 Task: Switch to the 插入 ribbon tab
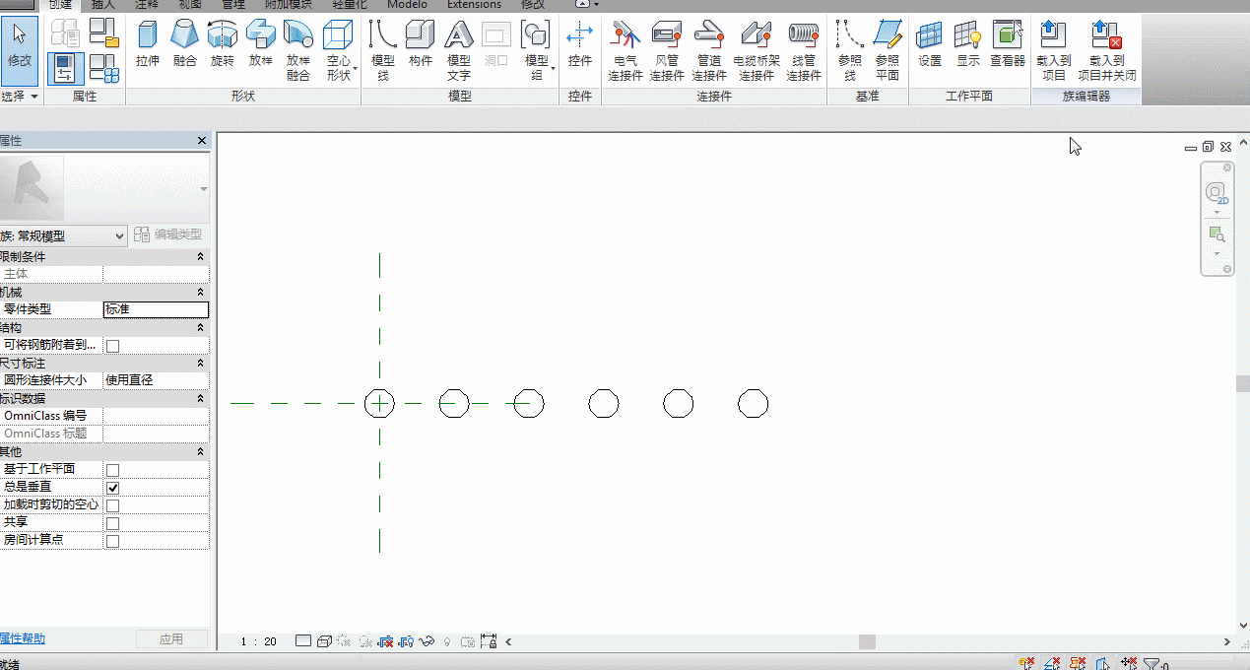[103, 5]
